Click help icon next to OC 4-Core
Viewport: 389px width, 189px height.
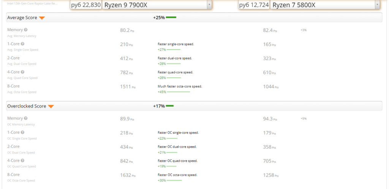[22, 160]
